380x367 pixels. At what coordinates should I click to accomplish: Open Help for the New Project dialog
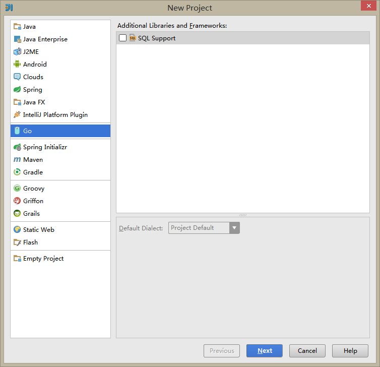(x=350, y=351)
